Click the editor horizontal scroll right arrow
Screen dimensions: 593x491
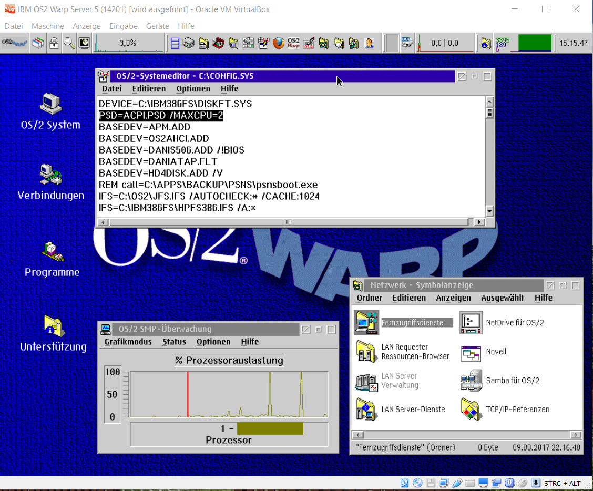coord(479,222)
